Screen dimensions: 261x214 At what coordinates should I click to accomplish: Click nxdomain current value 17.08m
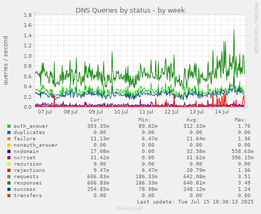pos(100,151)
